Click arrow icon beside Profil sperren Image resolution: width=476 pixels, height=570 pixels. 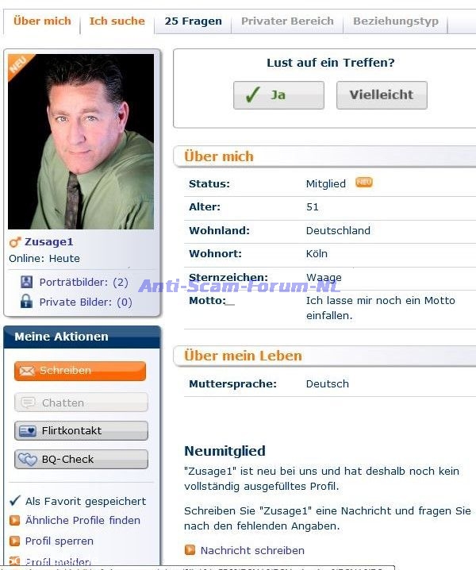14,541
